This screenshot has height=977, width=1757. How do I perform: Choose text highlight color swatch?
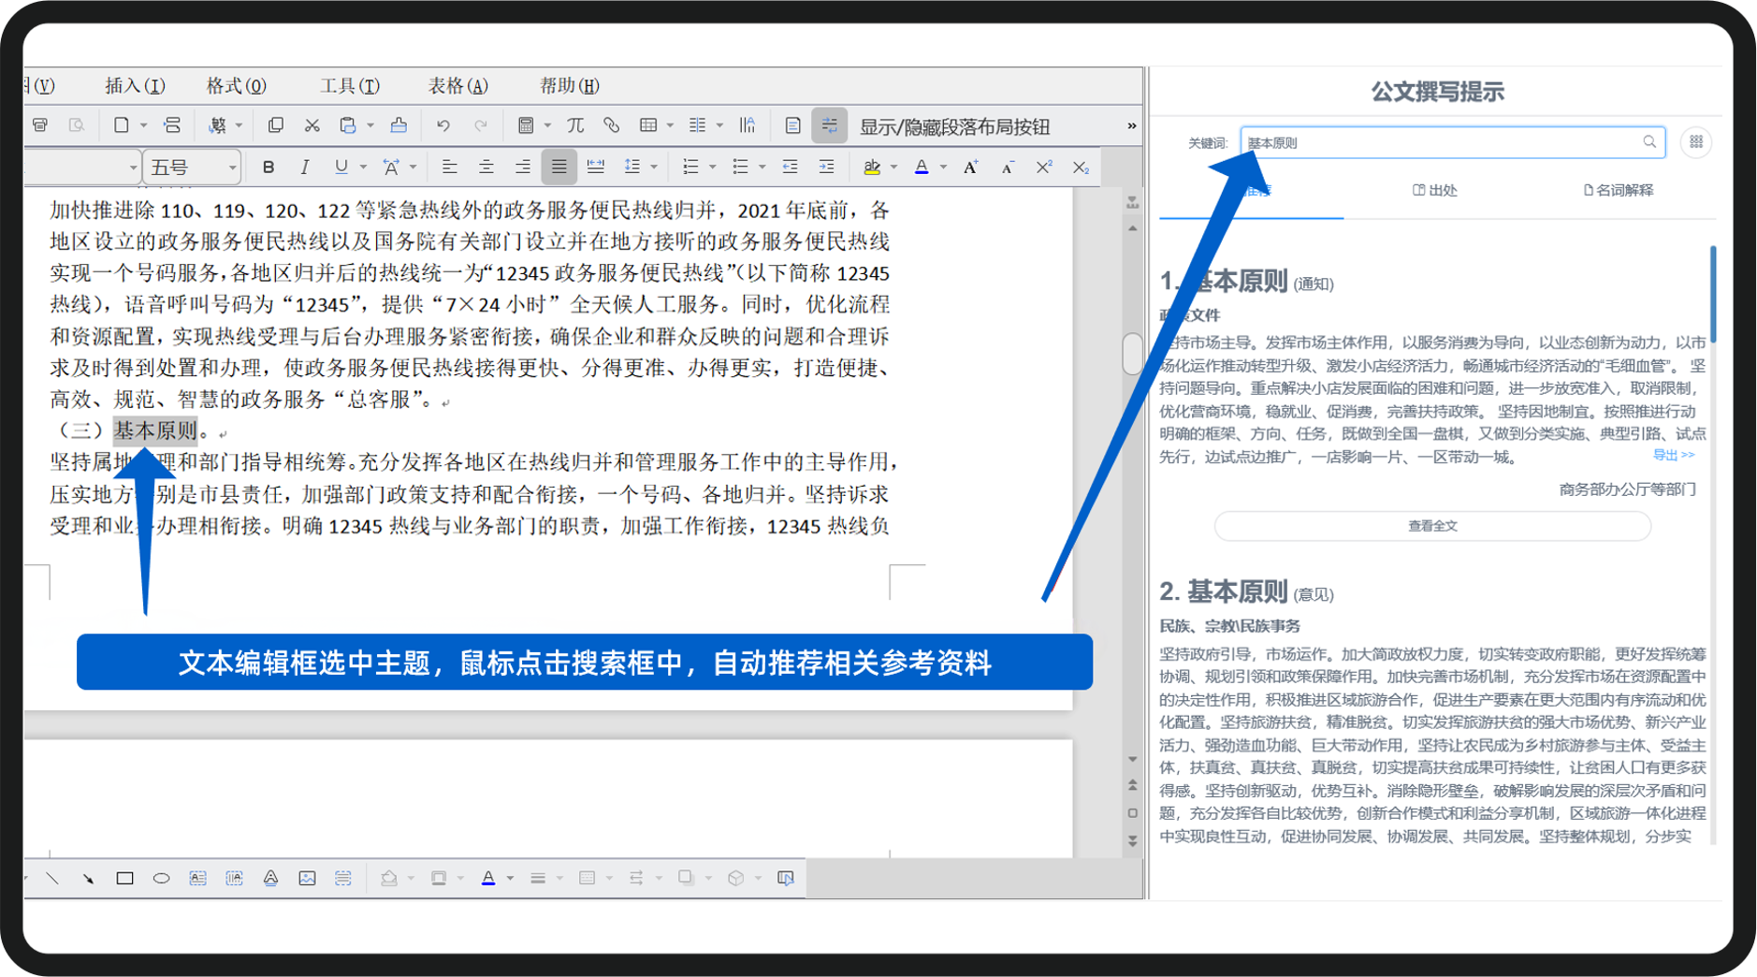click(872, 168)
